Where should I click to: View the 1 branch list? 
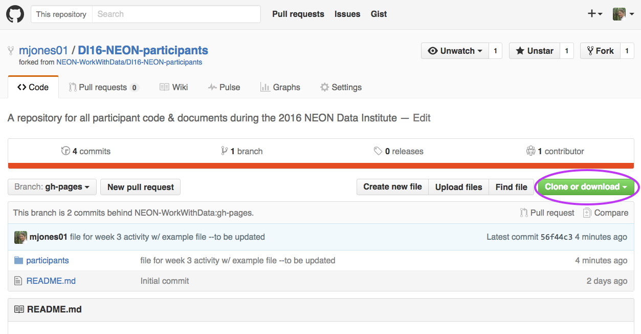tap(242, 151)
